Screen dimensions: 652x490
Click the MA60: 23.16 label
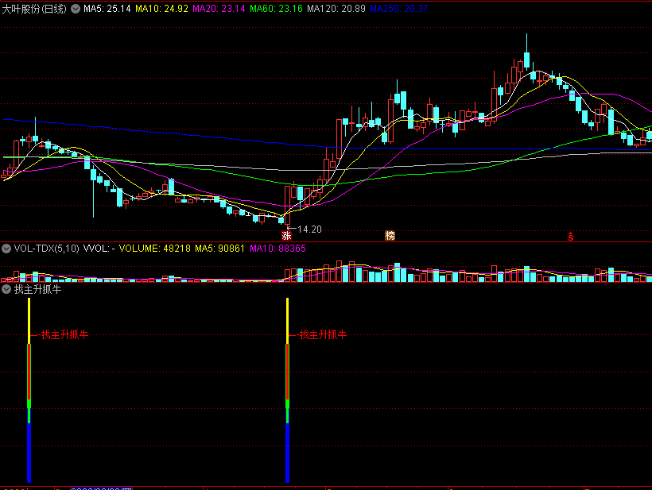(276, 9)
